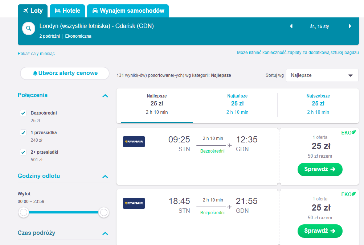Click the EKO leaf badge on 18:45 flight

pyautogui.click(x=348, y=194)
